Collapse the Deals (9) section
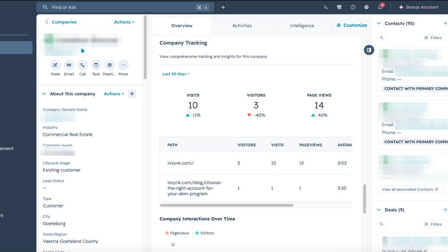 coord(379,210)
